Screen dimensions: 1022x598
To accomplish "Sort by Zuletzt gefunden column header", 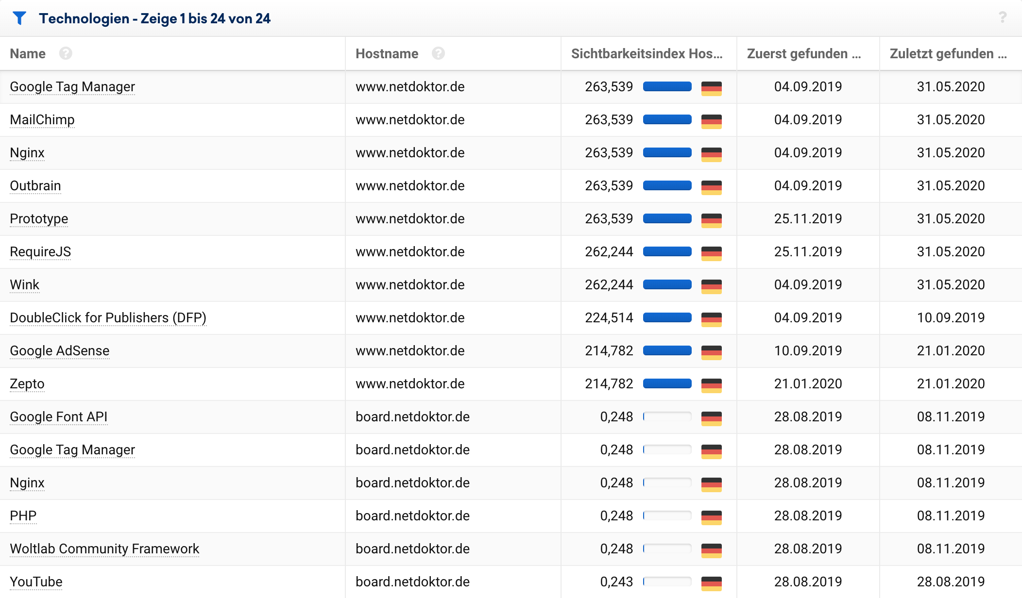I will point(948,53).
